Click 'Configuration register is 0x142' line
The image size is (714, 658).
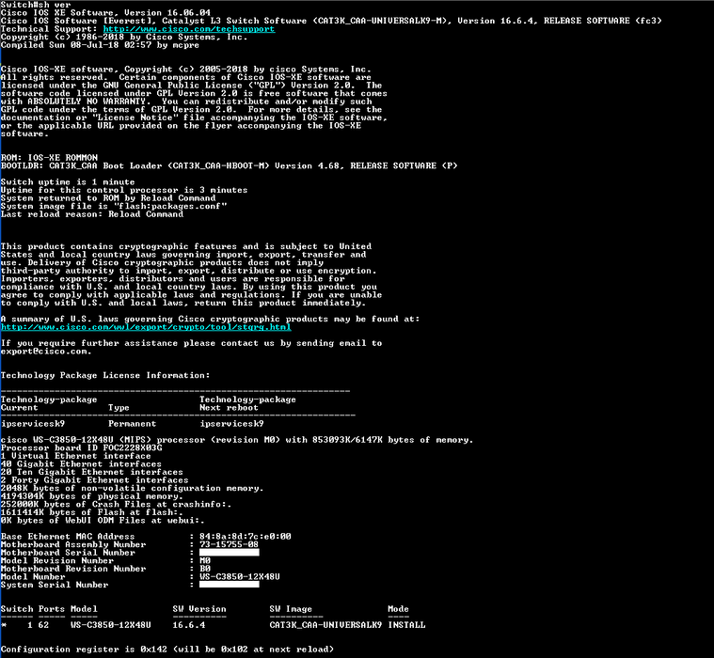click(x=167, y=650)
